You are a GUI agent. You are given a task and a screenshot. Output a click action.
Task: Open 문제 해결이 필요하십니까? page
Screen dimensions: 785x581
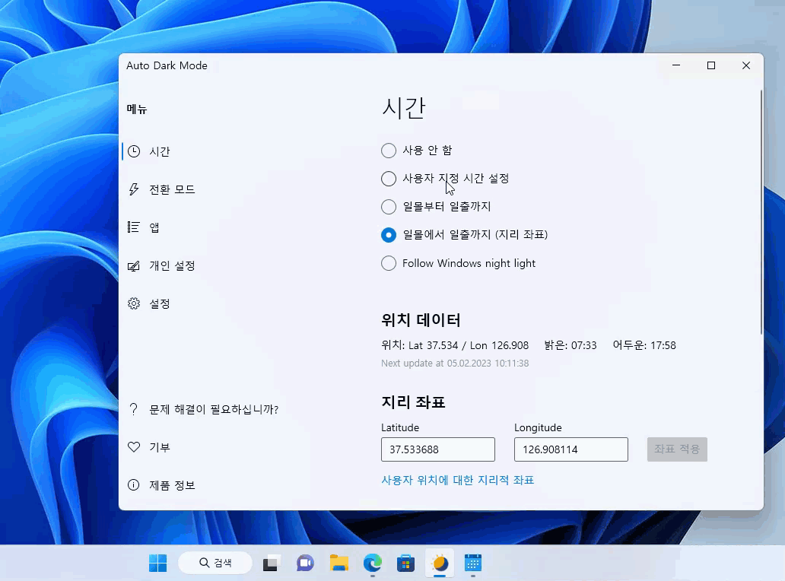tap(214, 409)
